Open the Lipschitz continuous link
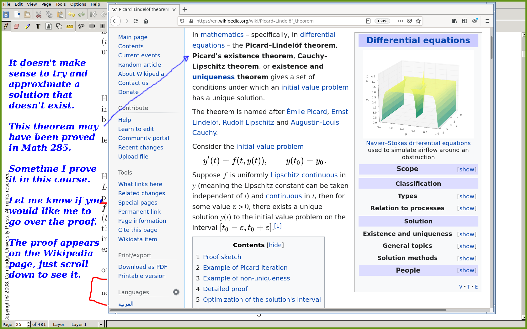This screenshot has height=329, width=527. tap(304, 175)
